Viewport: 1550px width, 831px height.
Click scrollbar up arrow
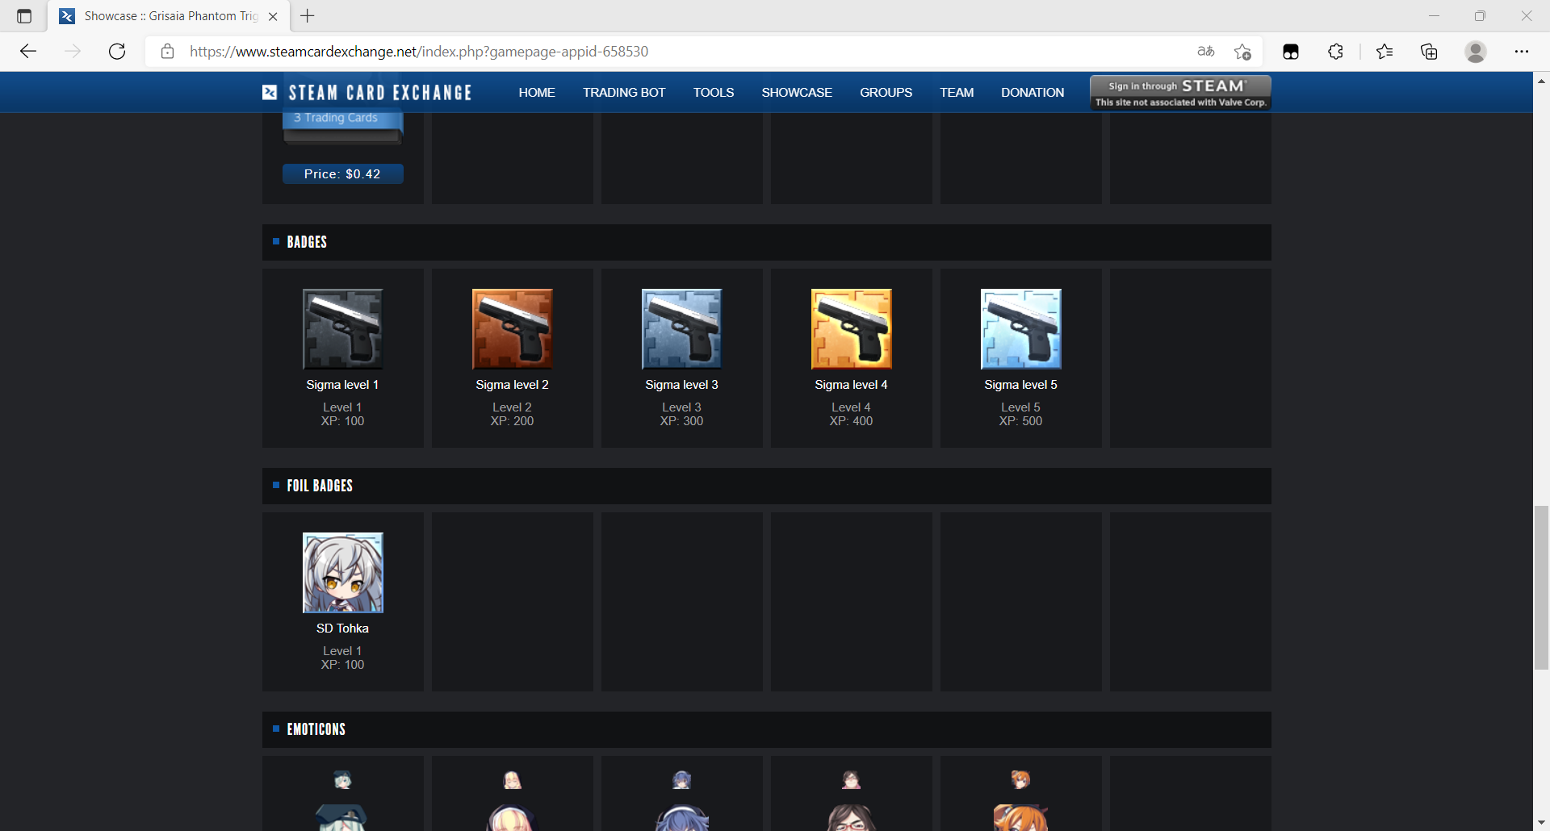1541,81
